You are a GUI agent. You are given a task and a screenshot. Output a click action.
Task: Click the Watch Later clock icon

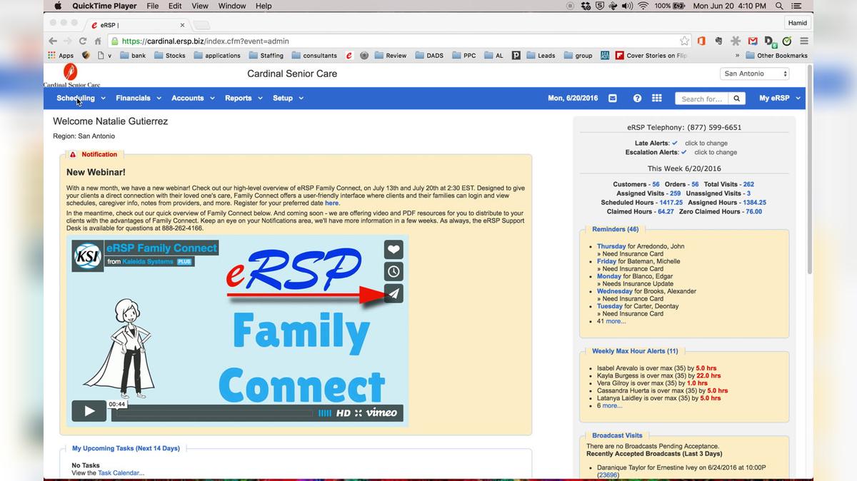[x=394, y=271]
